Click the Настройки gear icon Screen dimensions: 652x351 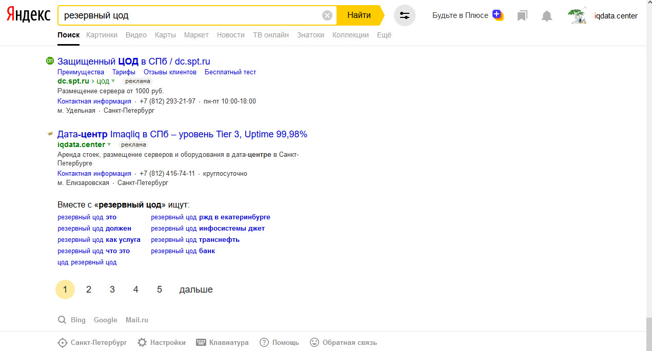pyautogui.click(x=142, y=342)
